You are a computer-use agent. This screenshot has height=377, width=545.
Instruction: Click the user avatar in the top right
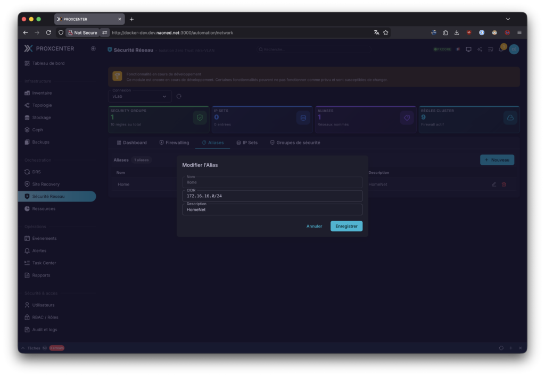514,49
